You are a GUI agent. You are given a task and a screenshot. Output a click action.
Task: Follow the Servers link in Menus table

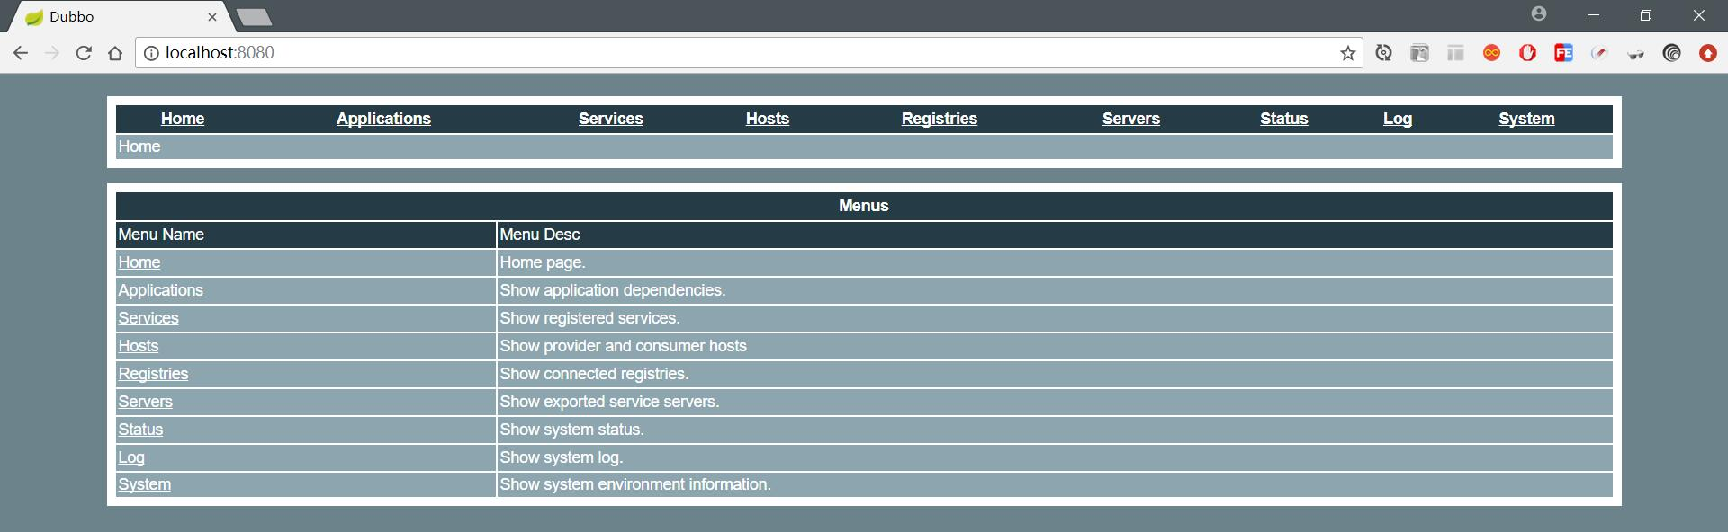click(x=146, y=402)
